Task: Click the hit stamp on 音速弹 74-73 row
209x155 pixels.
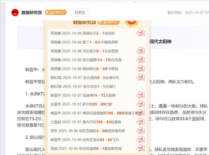Action: pyautogui.click(x=140, y=95)
